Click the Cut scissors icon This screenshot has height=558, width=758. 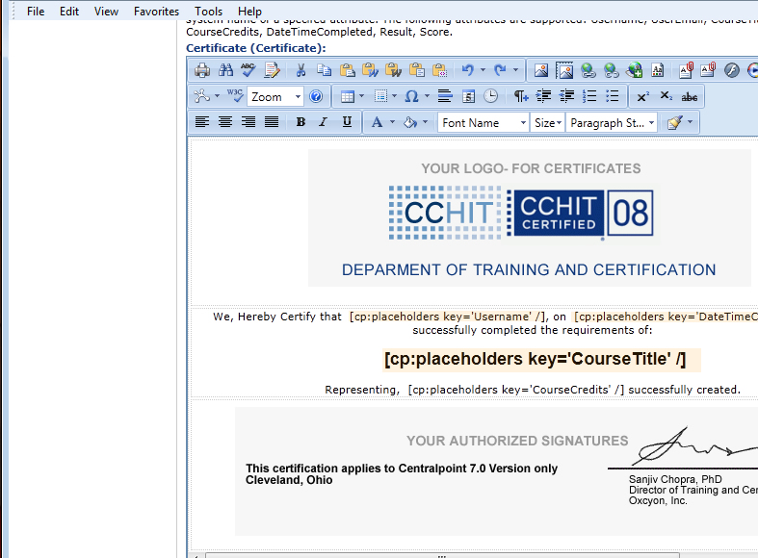(301, 70)
